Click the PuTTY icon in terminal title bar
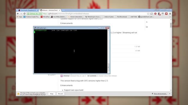 click(x=35, y=28)
